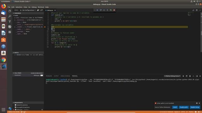The image size is (202, 113).
Task: Open the Debug menu
Action: [34, 7]
